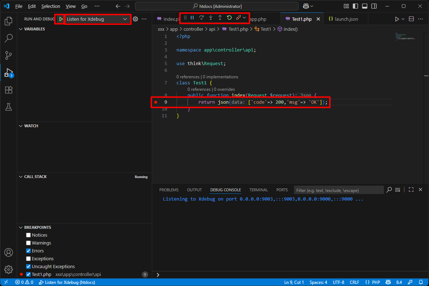The image size is (429, 286).
Task: Open the Explorer view in activity bar
Action: coord(9,21)
